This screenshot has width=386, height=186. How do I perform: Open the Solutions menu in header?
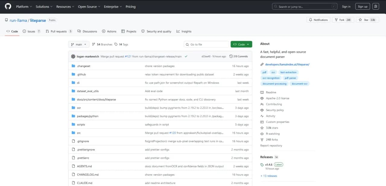point(44,7)
